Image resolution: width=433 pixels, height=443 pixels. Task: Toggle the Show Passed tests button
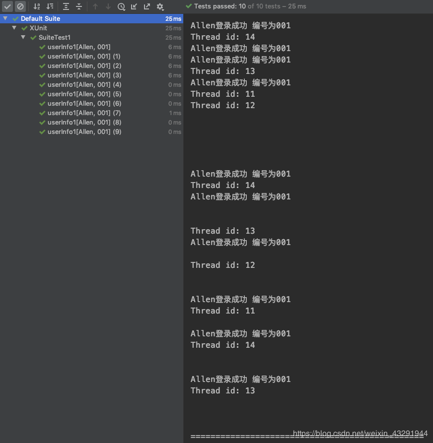(7, 6)
